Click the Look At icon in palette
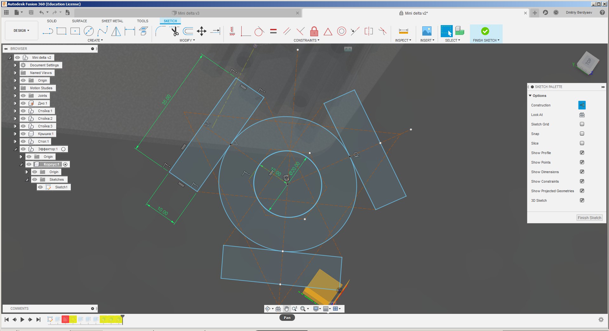This screenshot has width=609, height=331. click(582, 115)
